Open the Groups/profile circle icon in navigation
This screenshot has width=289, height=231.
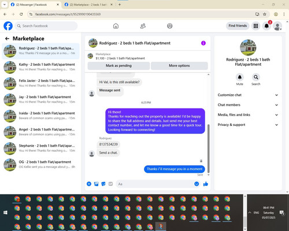pos(170,26)
